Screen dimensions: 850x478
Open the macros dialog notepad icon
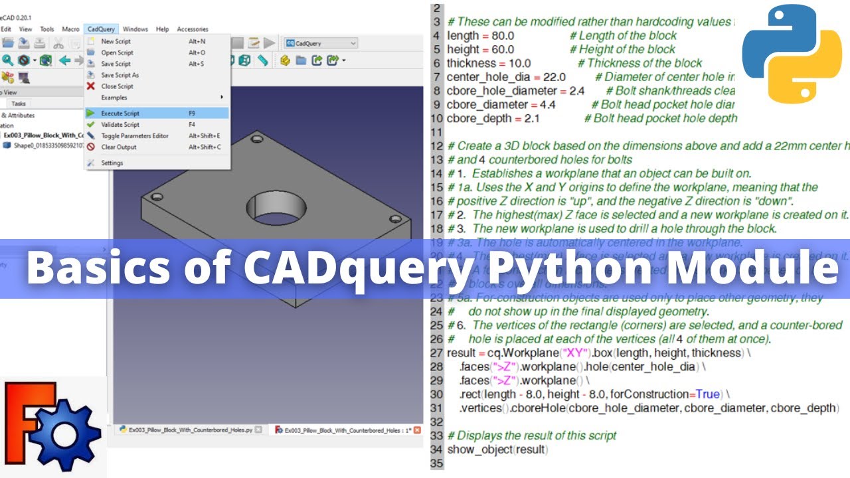(x=254, y=43)
